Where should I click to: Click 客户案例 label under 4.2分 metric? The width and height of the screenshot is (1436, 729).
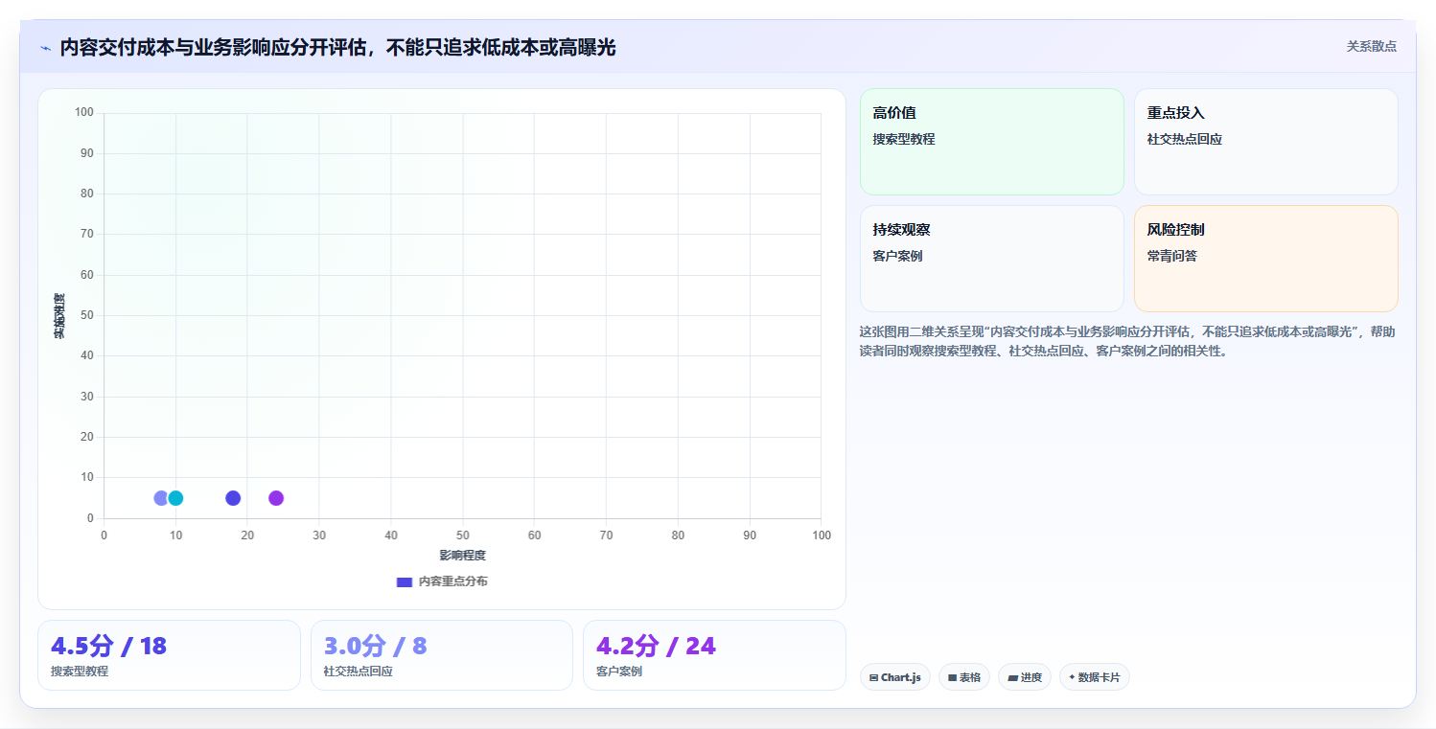click(x=619, y=672)
